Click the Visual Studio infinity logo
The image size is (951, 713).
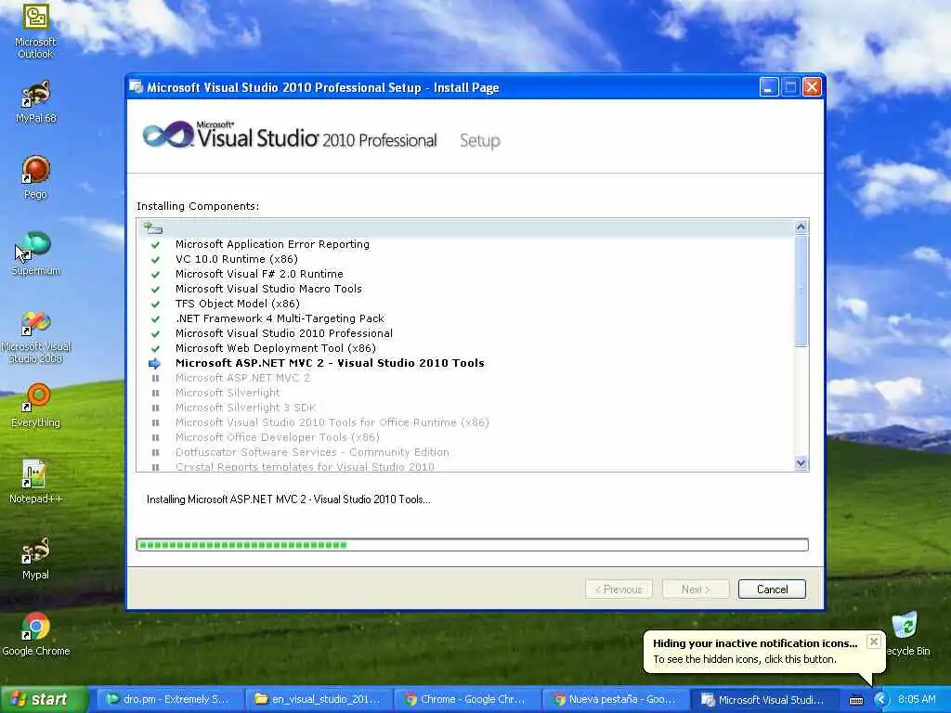(167, 135)
